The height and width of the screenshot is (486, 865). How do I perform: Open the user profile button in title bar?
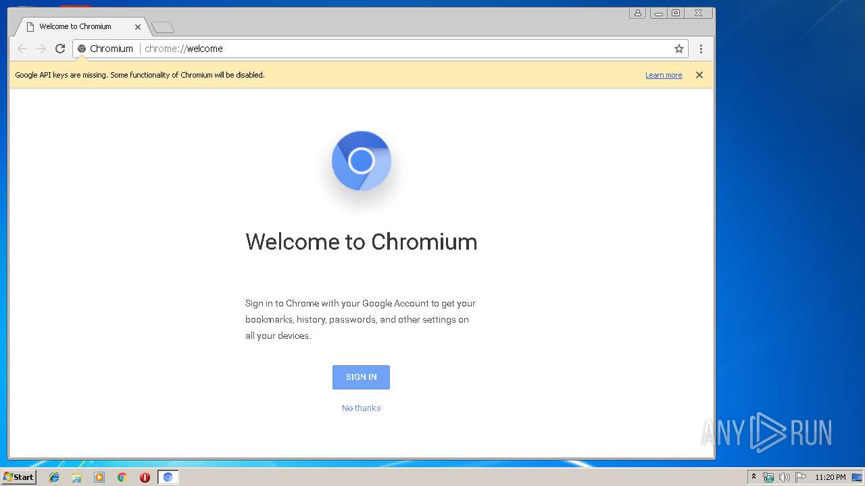(x=637, y=13)
